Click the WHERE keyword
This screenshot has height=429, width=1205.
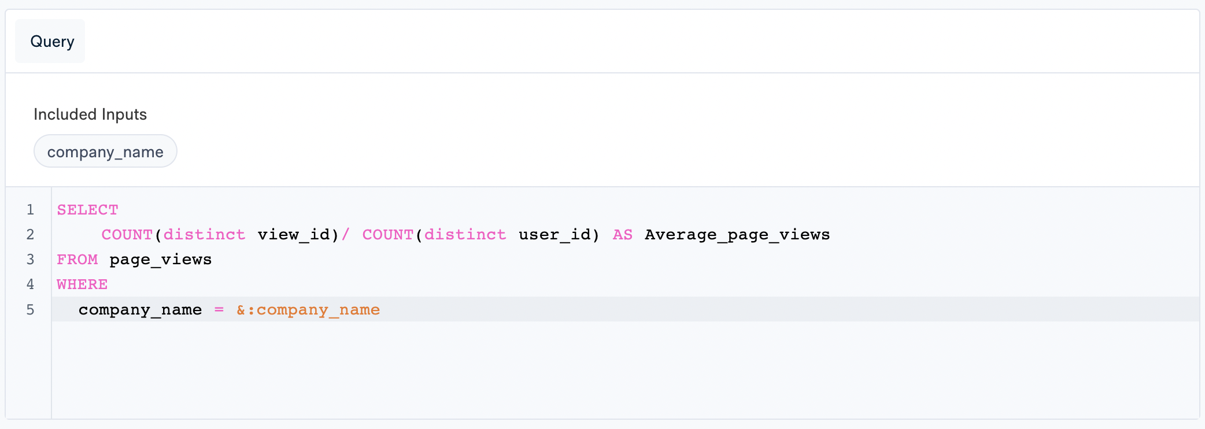pos(82,284)
